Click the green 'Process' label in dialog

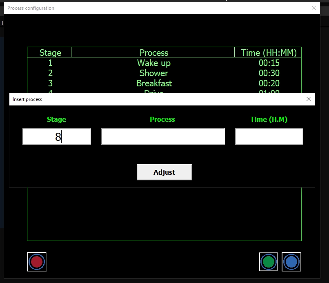pyautogui.click(x=162, y=119)
